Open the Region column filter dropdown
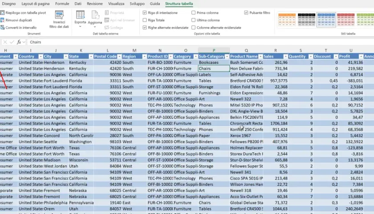 click(144, 56)
